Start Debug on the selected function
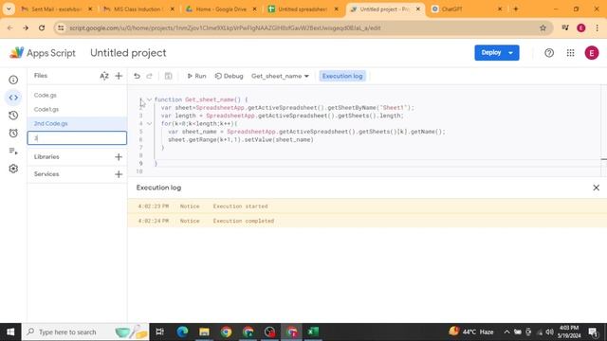This screenshot has height=341, width=607. pos(229,76)
